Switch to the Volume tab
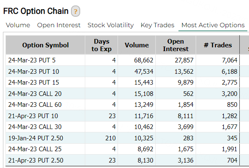 tap(18, 25)
